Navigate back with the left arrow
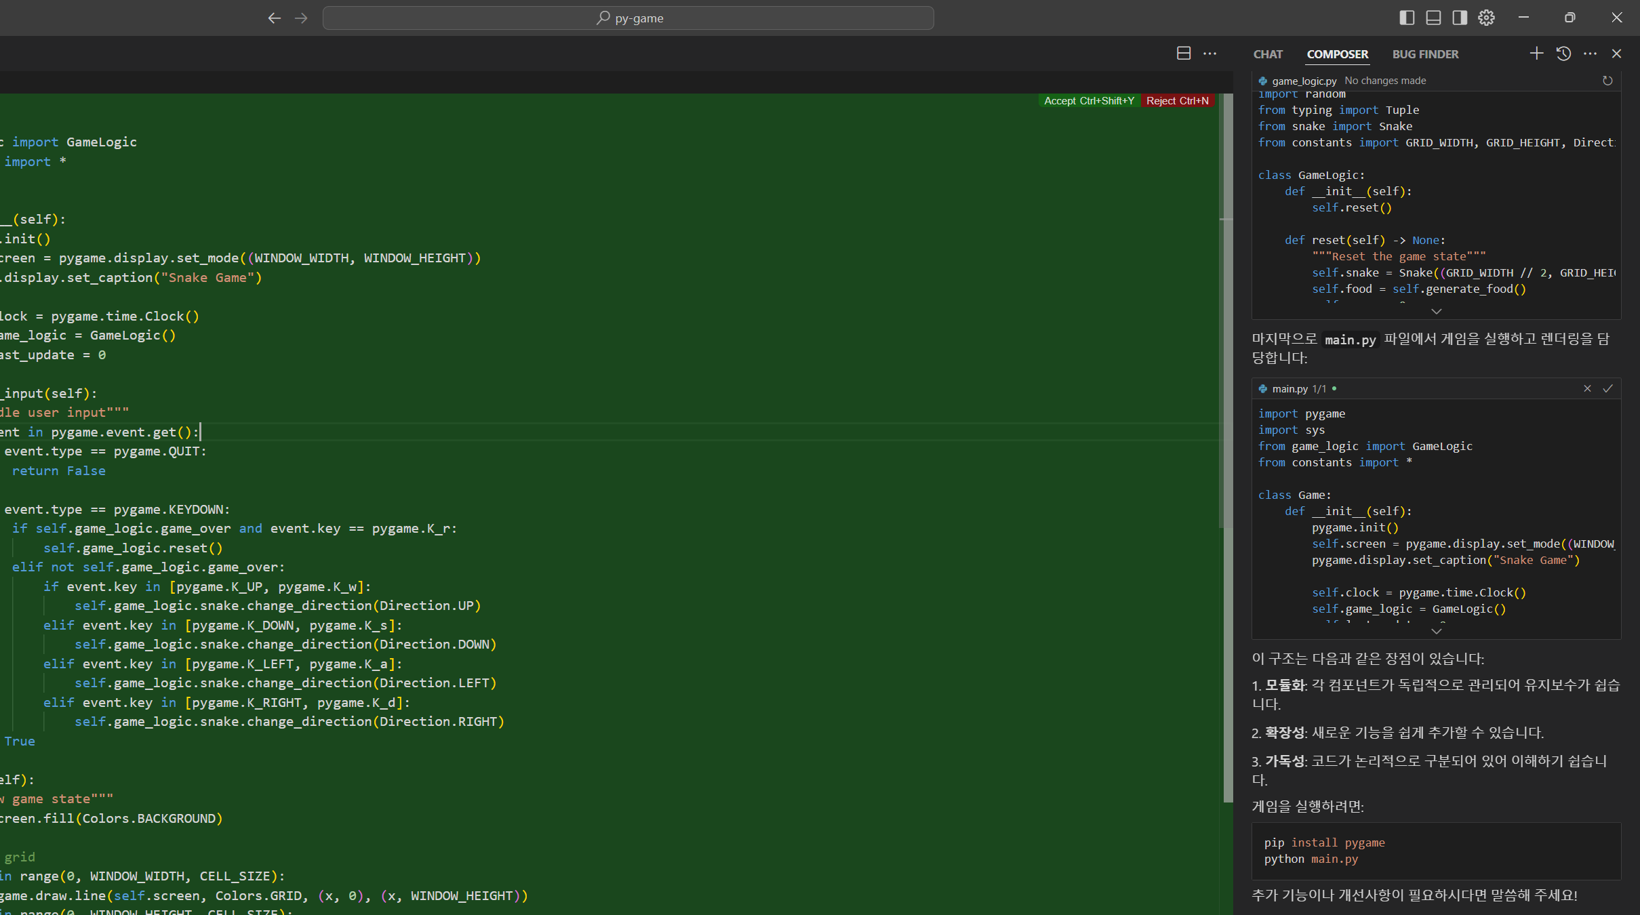This screenshot has width=1640, height=915. coord(275,18)
